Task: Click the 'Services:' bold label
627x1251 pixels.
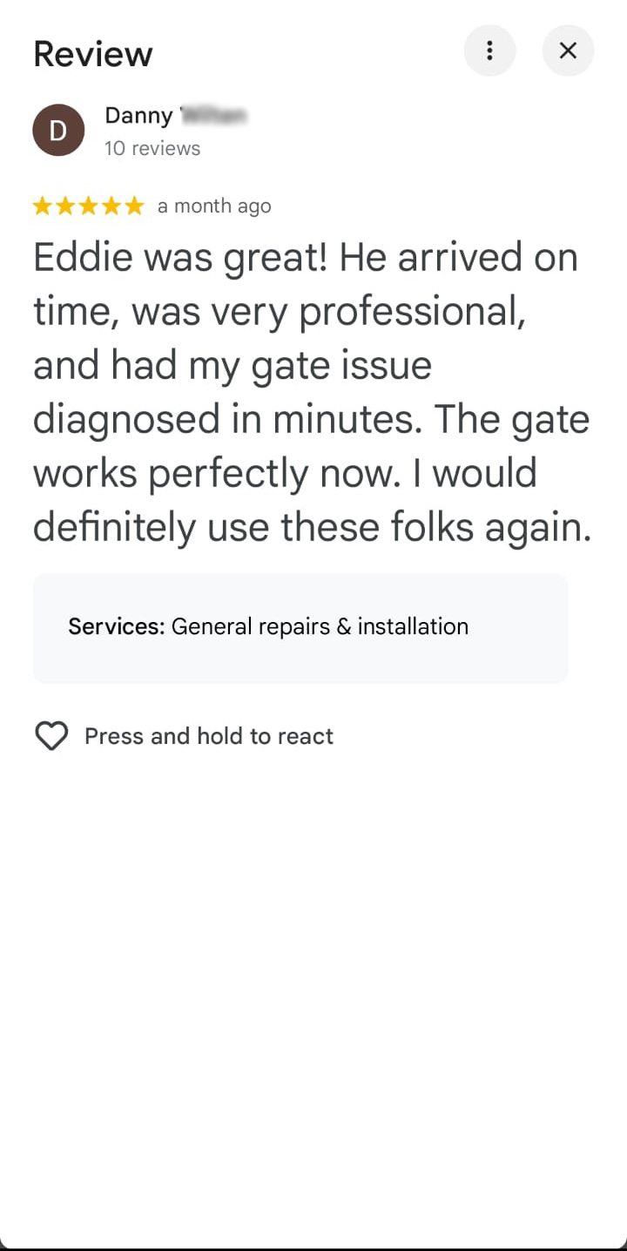Action: (116, 626)
